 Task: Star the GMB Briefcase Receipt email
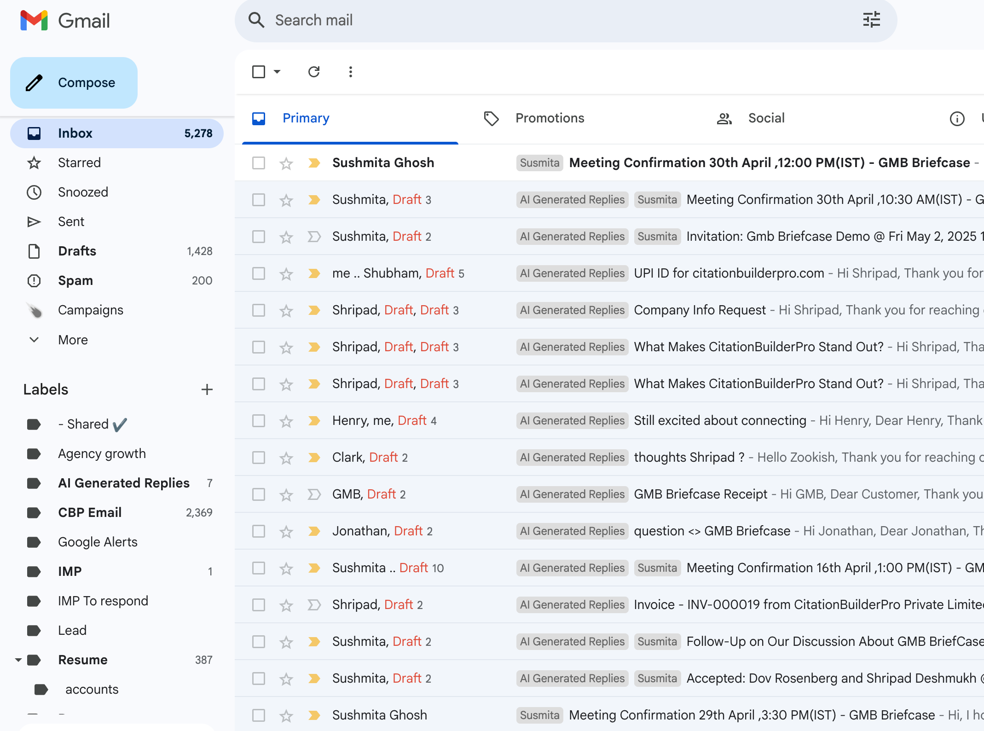pyautogui.click(x=286, y=494)
